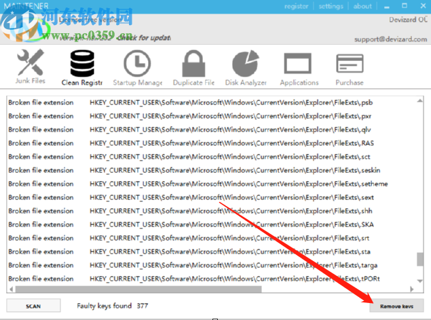Image resolution: width=431 pixels, height=320 pixels.
Task: Select the registry row ending in .sct
Action: 211,157
